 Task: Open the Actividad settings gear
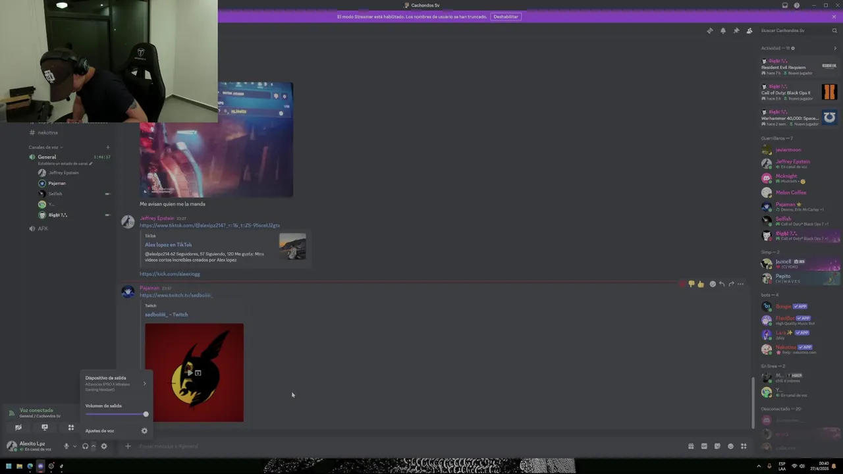click(x=792, y=48)
